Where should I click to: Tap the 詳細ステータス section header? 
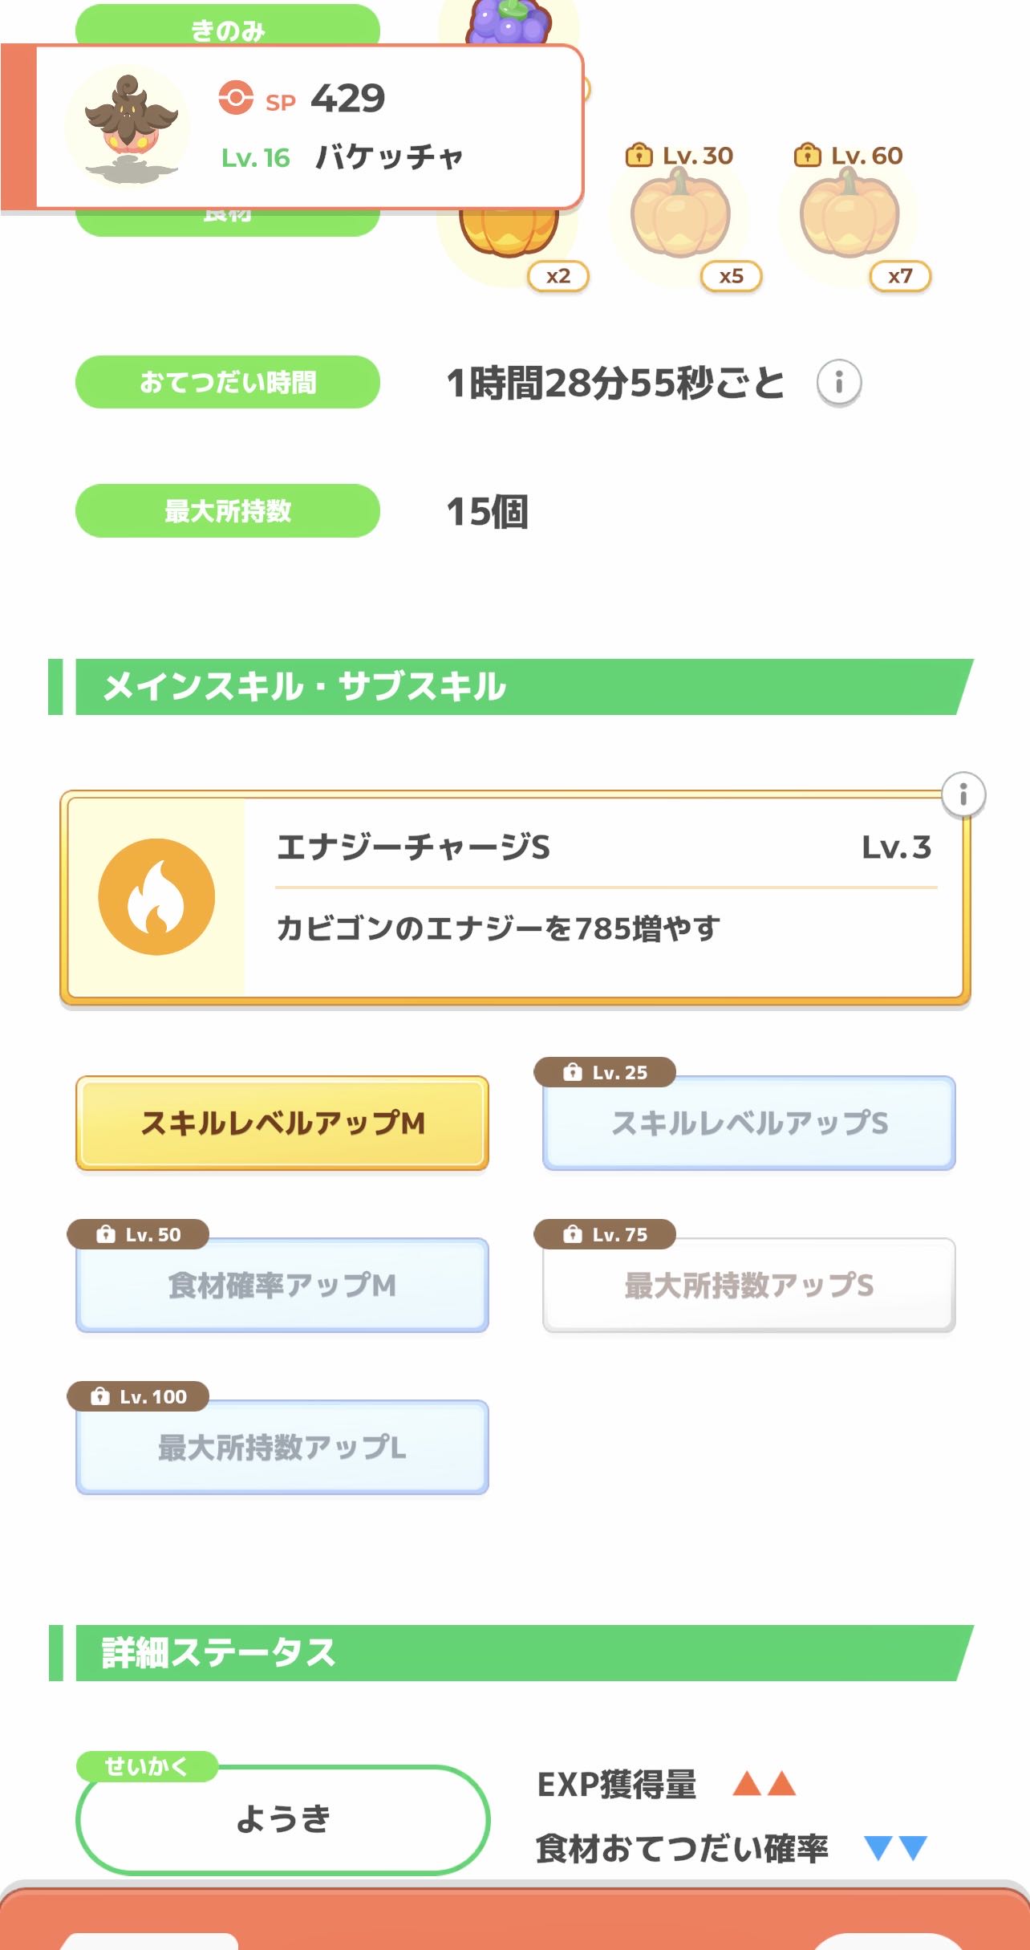coord(513,1653)
